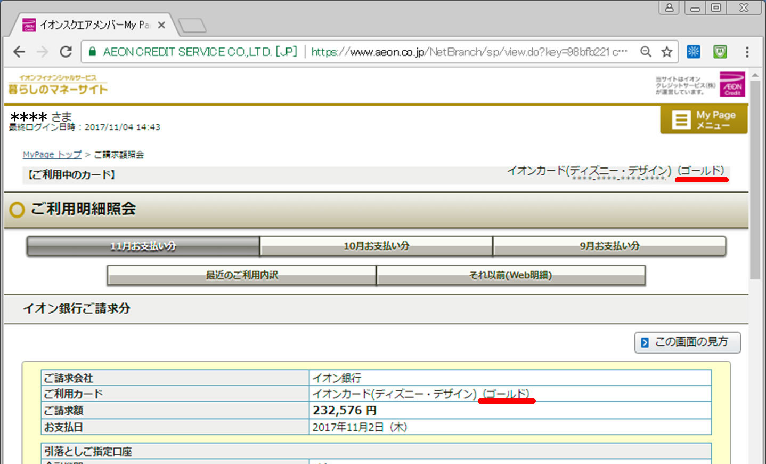Click the ご請求額 row label

coord(63,411)
